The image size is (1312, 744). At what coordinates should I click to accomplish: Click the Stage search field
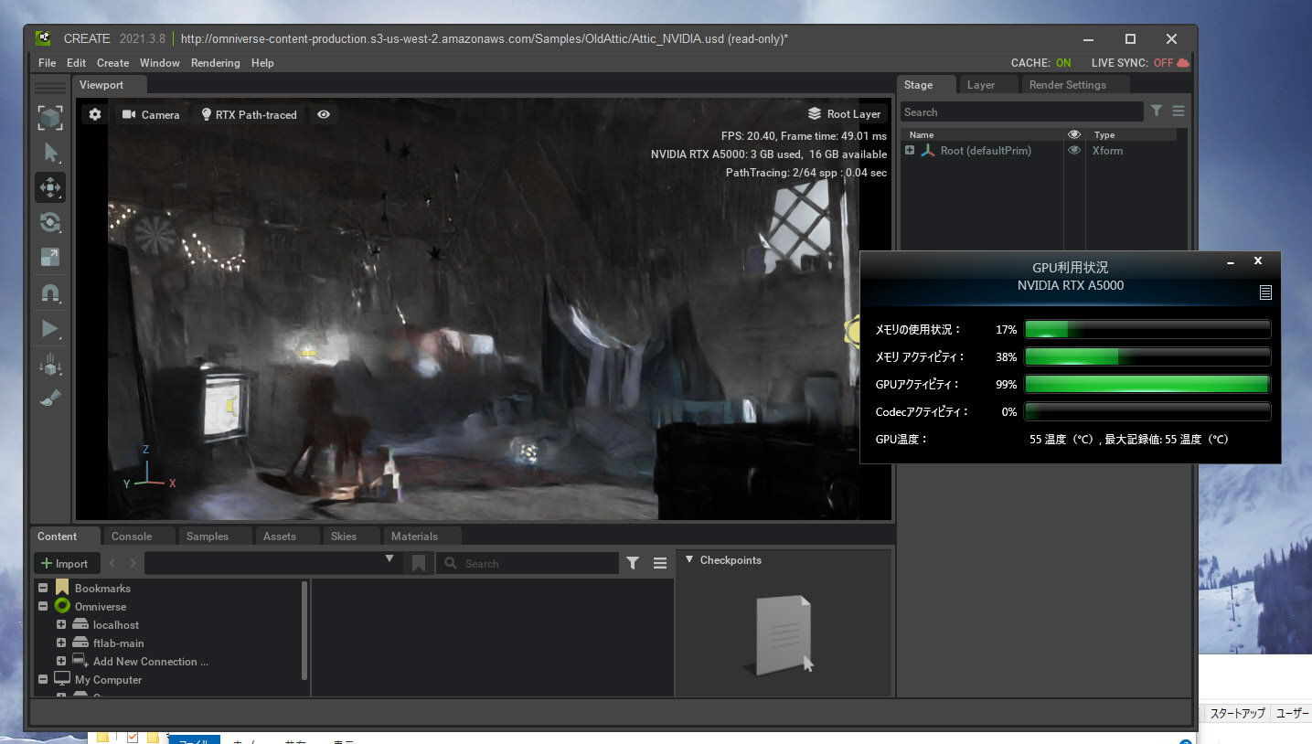1021,112
